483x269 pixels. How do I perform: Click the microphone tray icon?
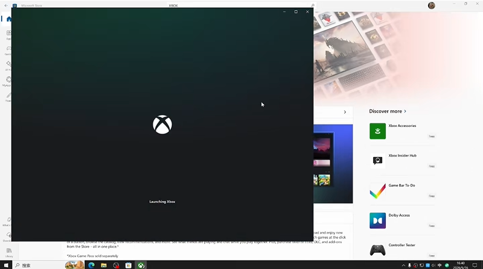pos(409,265)
